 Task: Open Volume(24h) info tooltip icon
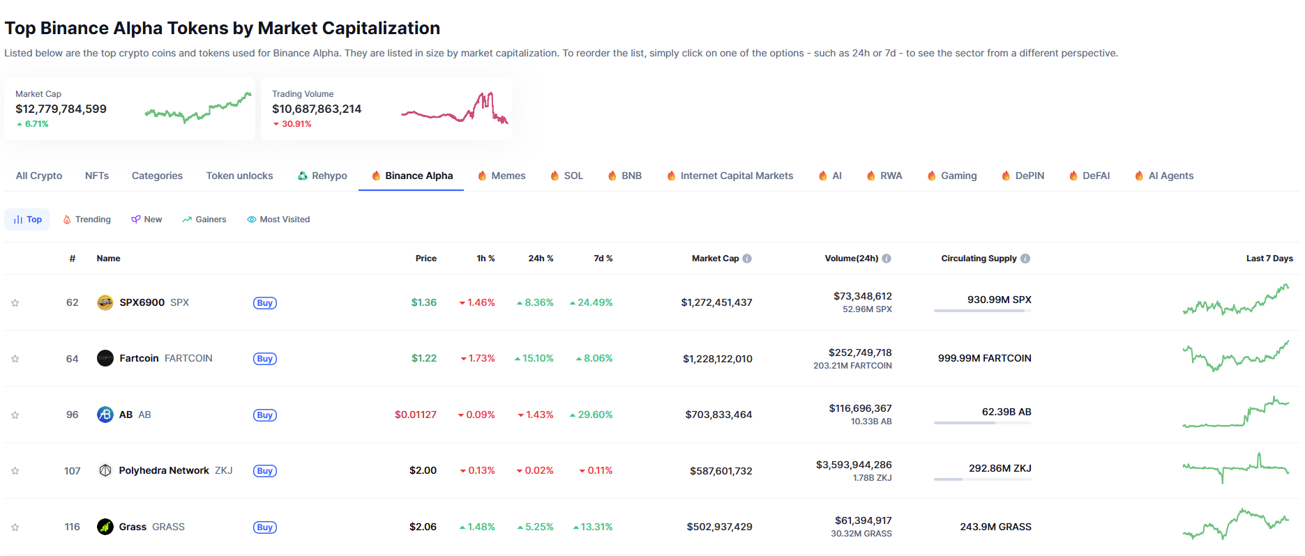pyautogui.click(x=887, y=258)
